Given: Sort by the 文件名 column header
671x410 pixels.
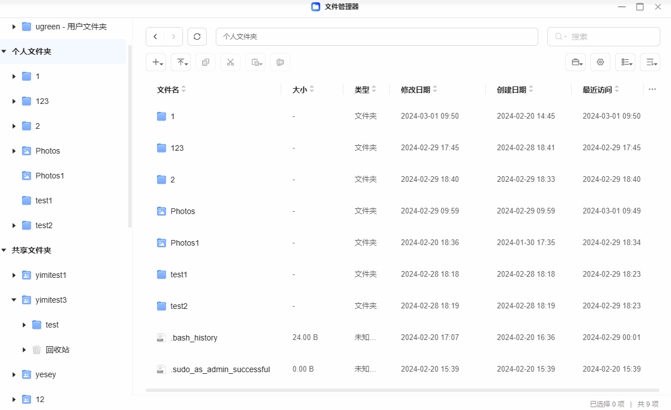Looking at the screenshot, I should [171, 89].
